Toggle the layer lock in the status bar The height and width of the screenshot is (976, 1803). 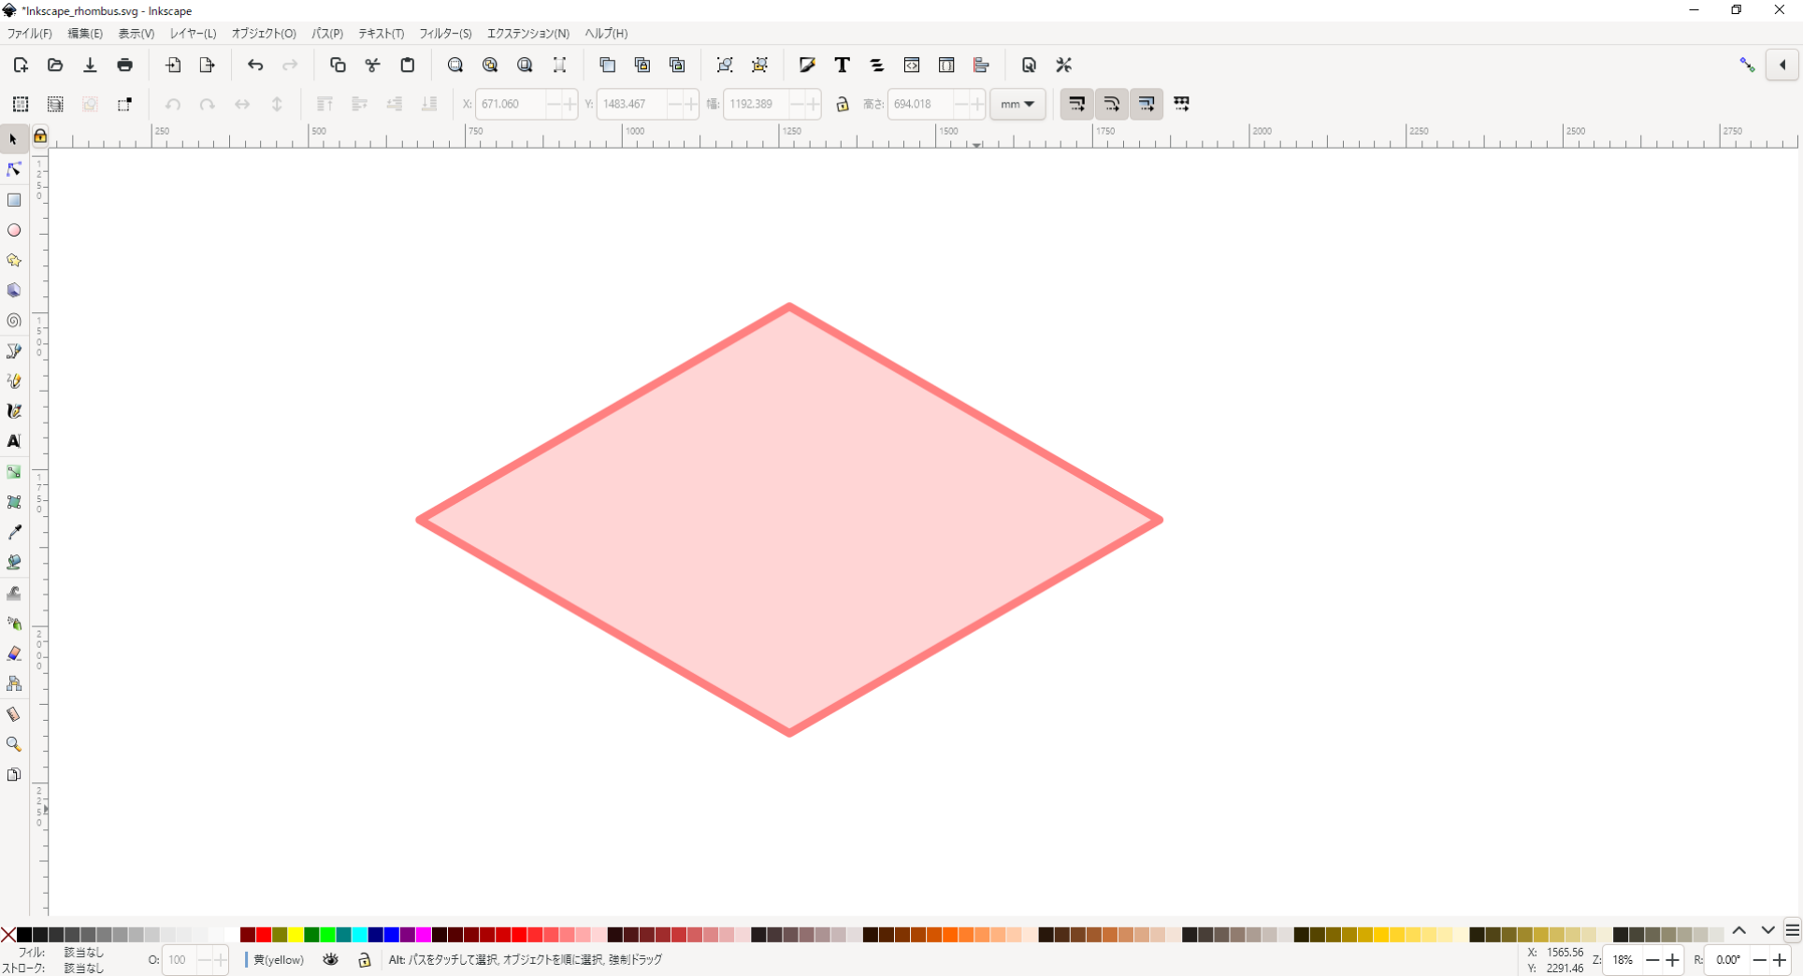(x=364, y=960)
